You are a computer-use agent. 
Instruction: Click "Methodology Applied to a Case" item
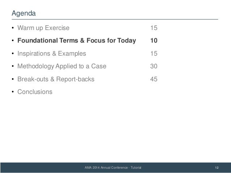click(x=62, y=66)
